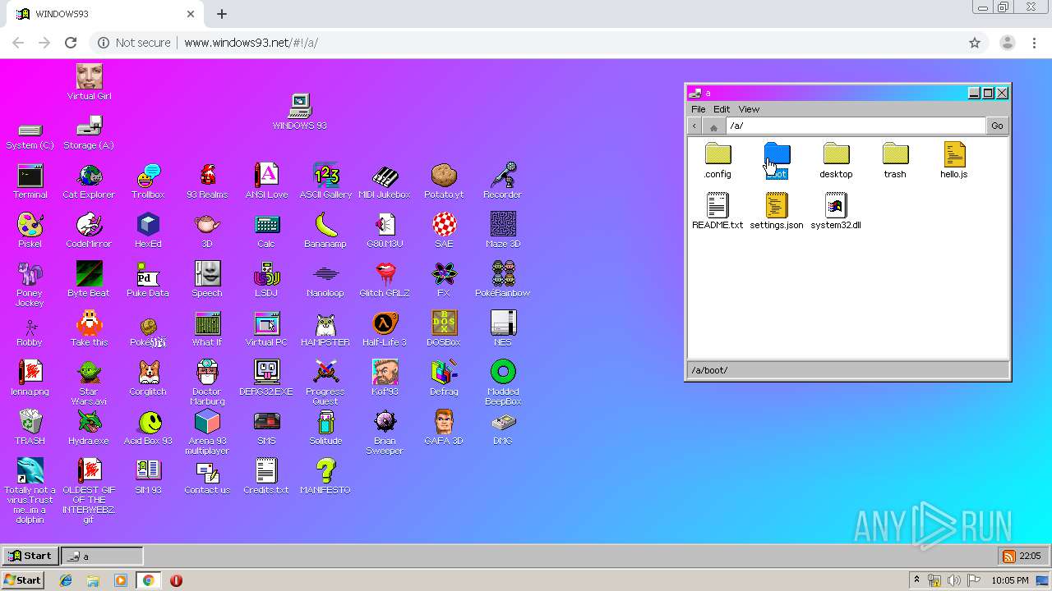Open System (C:) drive icon
1052x591 pixels.
tap(30, 134)
